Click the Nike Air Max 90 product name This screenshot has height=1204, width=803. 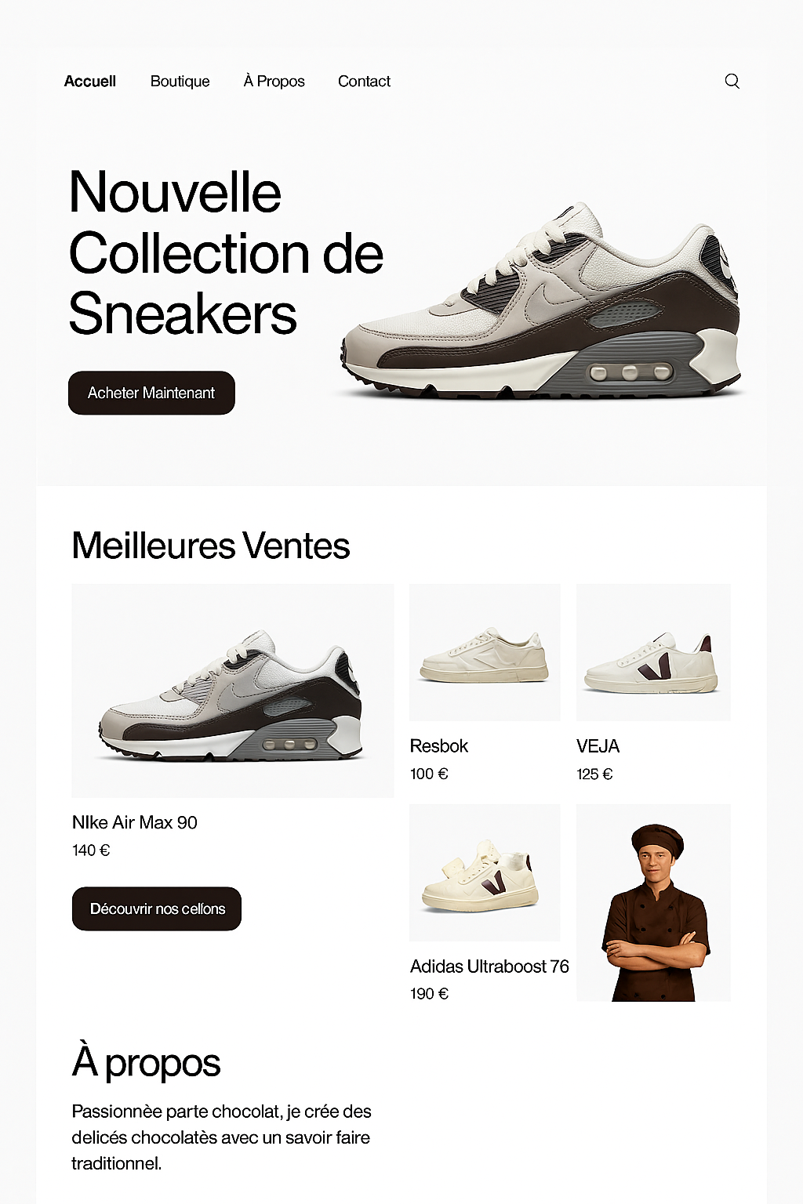[x=134, y=822]
